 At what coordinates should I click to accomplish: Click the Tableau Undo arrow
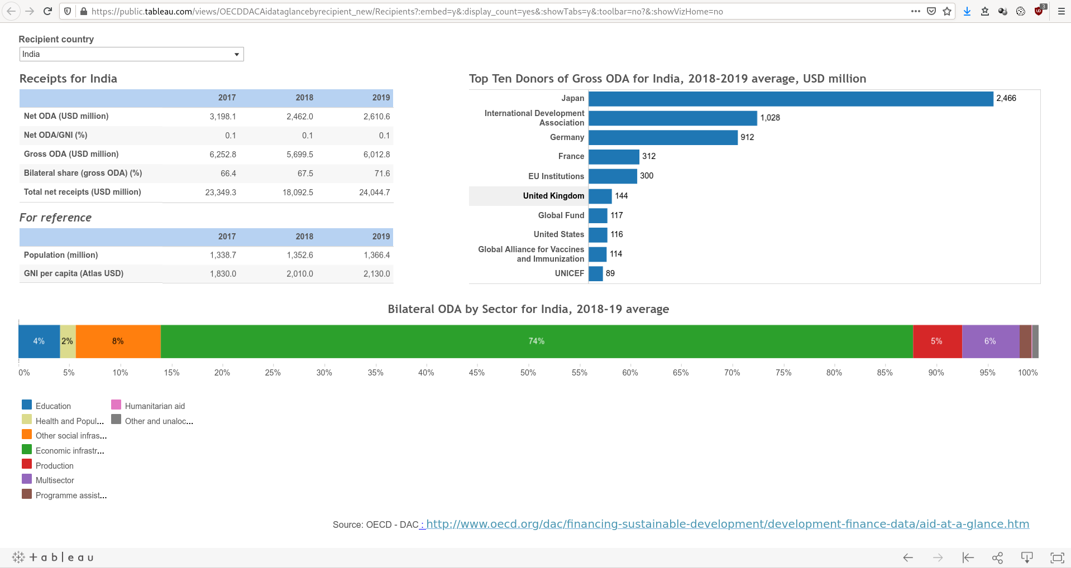coord(908,557)
